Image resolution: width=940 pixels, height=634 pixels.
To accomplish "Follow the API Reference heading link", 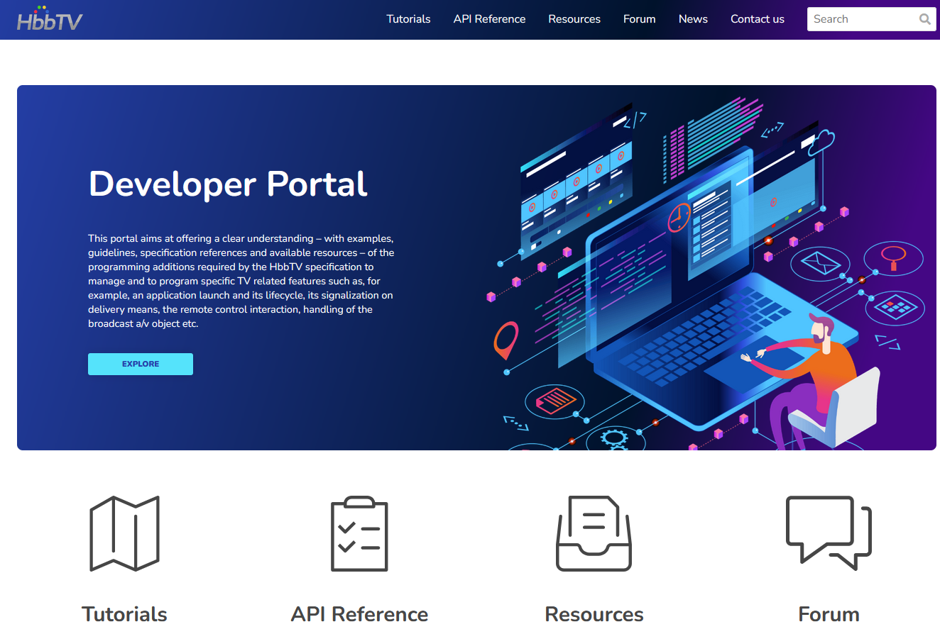I will click(359, 614).
